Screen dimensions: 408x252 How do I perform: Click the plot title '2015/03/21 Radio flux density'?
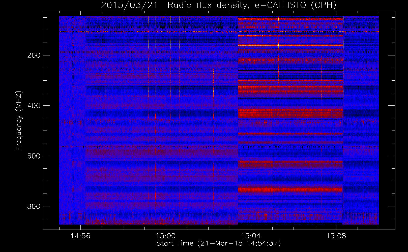tap(219, 5)
